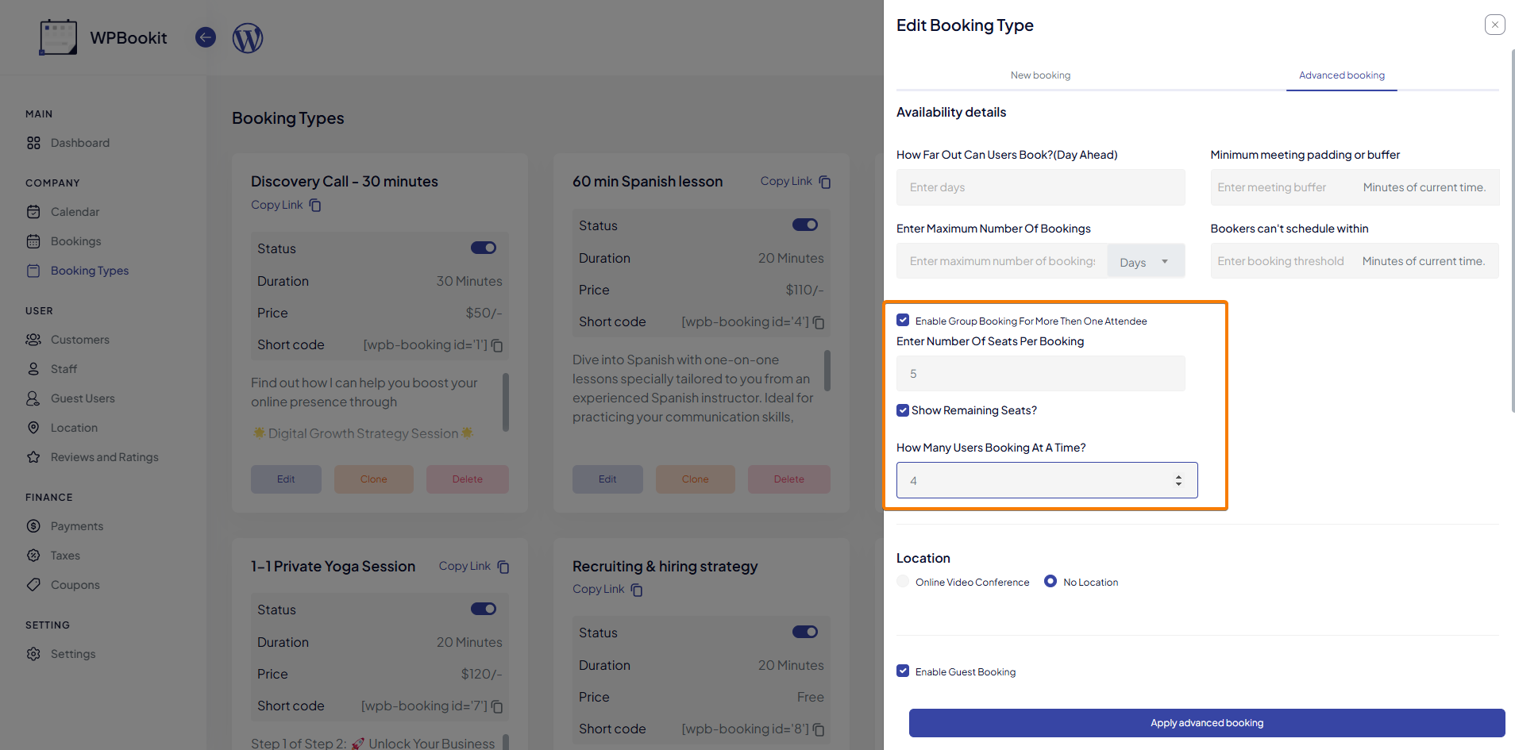Click the copy icon beside 60 min Spanish lesson Copy Link

click(x=825, y=182)
